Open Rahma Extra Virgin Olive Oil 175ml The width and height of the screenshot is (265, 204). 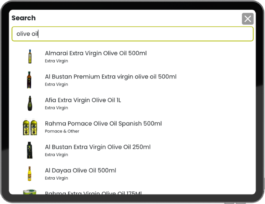(93, 193)
